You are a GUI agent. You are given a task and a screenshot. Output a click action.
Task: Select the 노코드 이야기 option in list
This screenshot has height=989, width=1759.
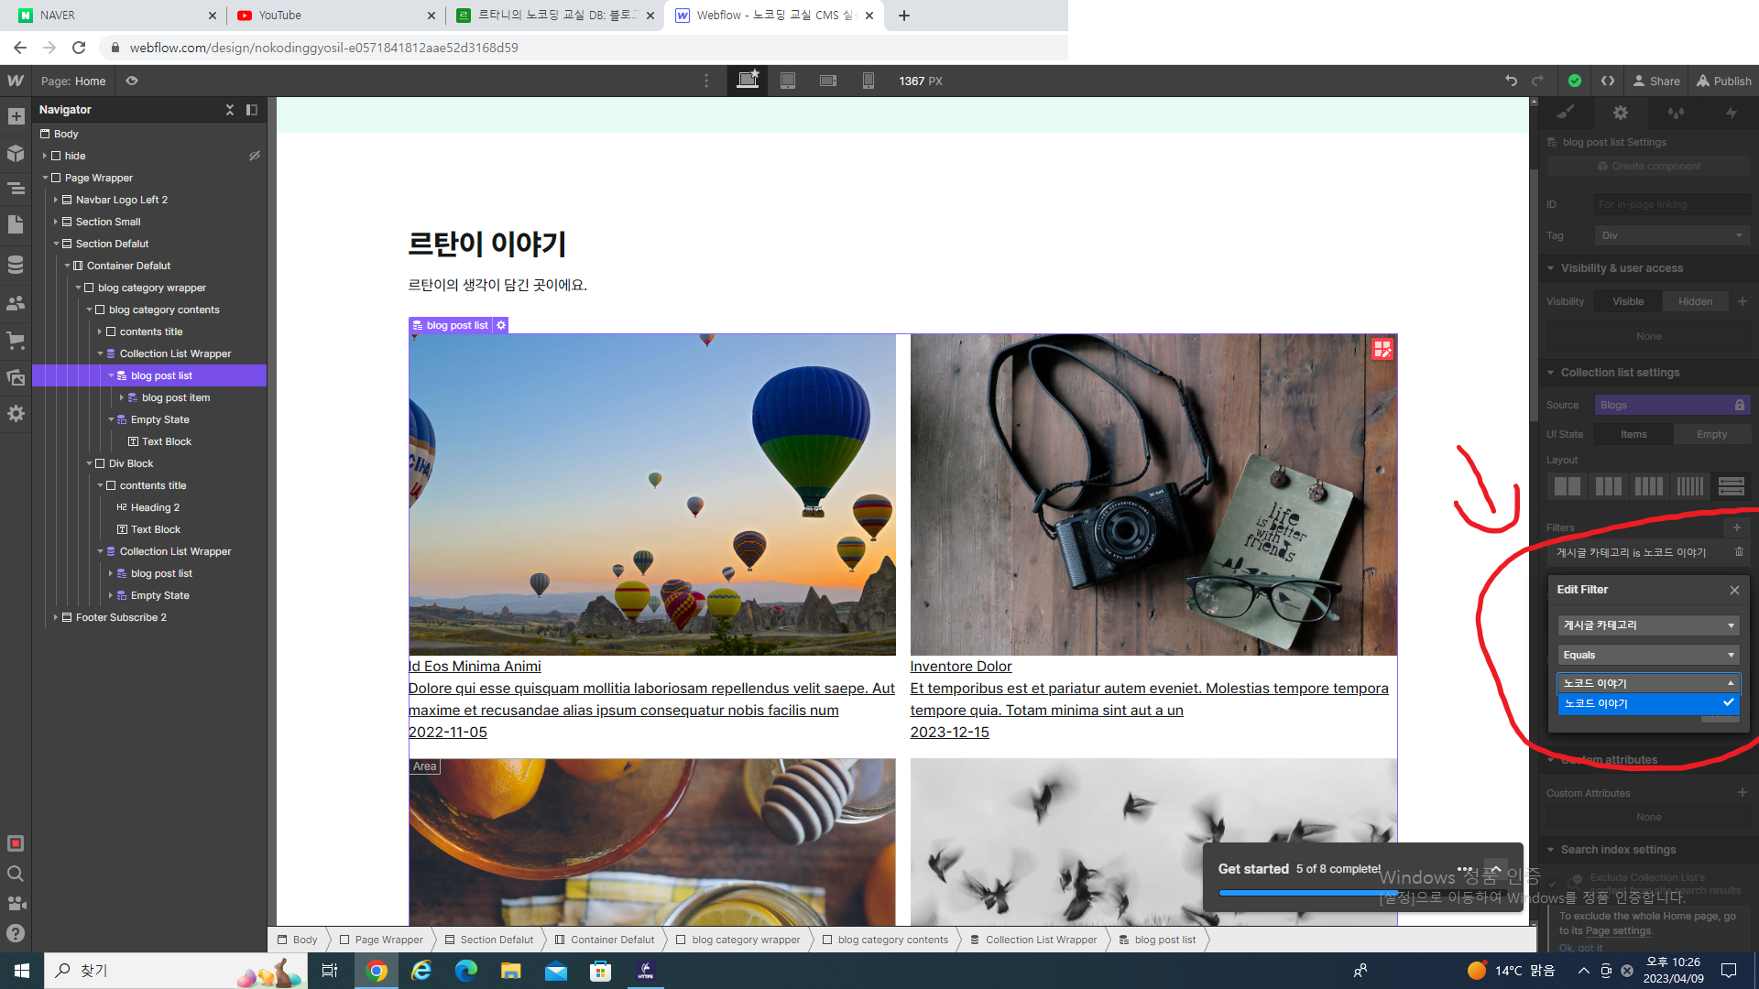pyautogui.click(x=1648, y=703)
